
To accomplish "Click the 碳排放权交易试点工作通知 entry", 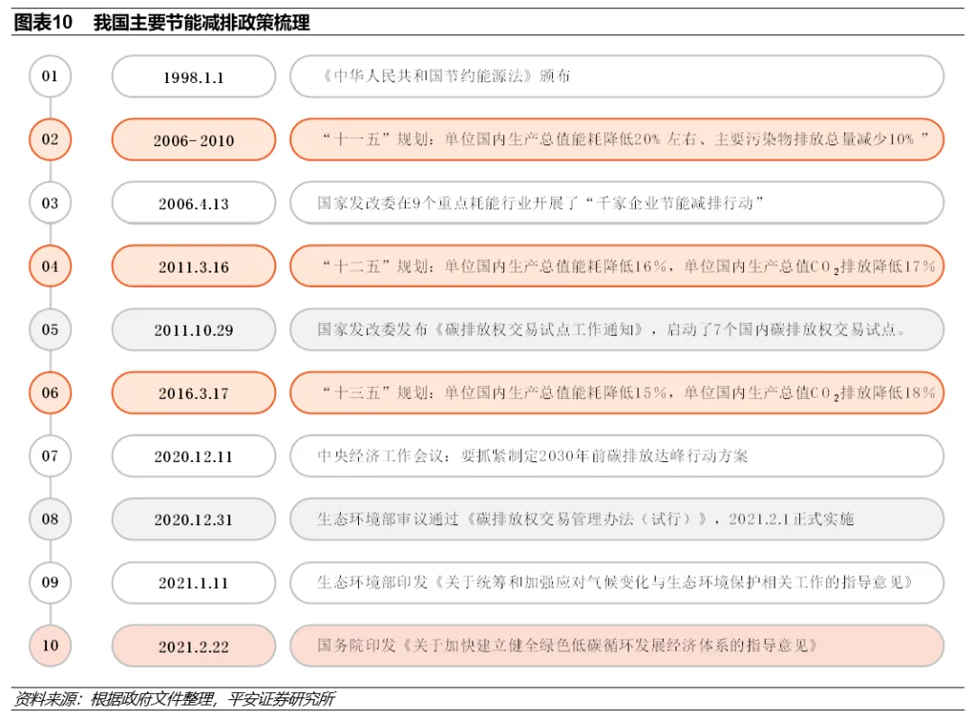I will [616, 329].
